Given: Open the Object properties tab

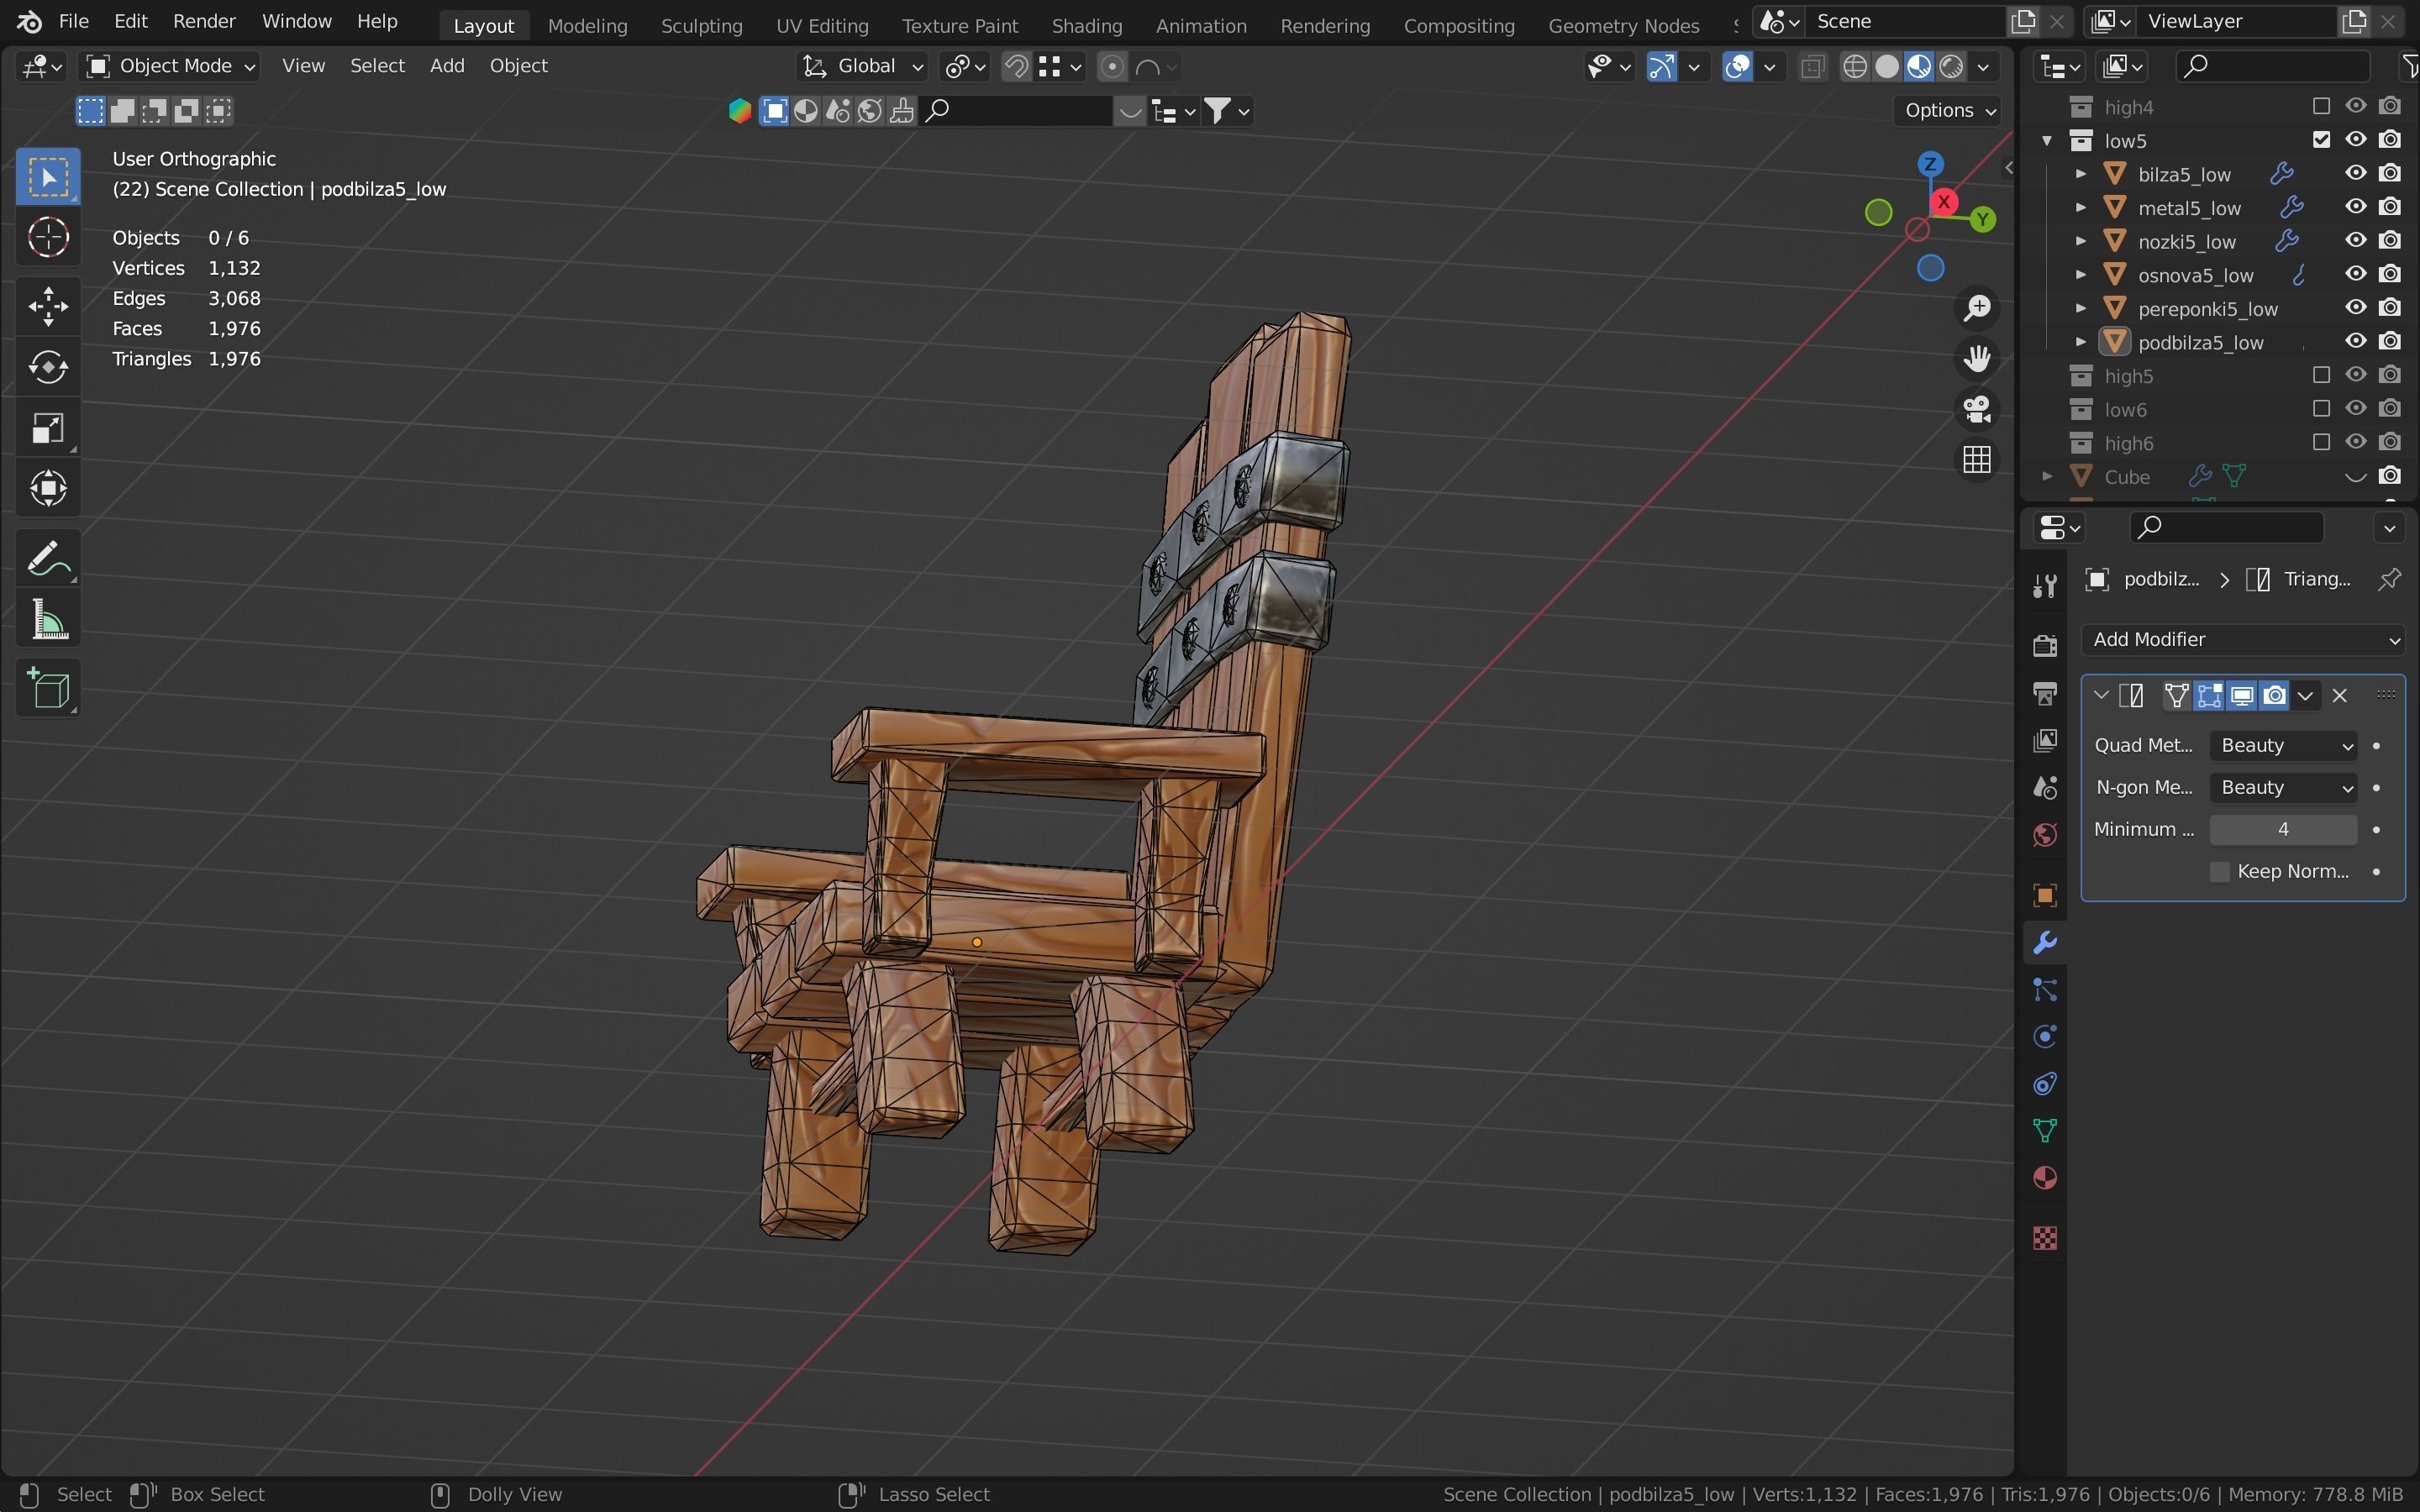Looking at the screenshot, I should click(2045, 895).
